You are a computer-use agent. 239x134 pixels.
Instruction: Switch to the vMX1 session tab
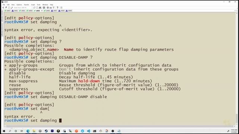coord(7,11)
